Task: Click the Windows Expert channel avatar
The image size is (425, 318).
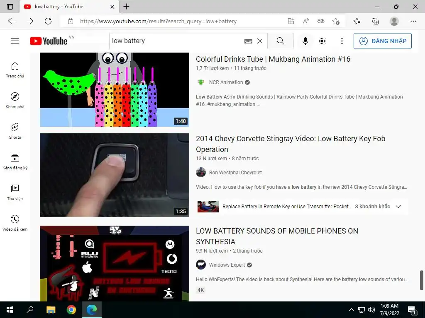Action: (x=201, y=265)
